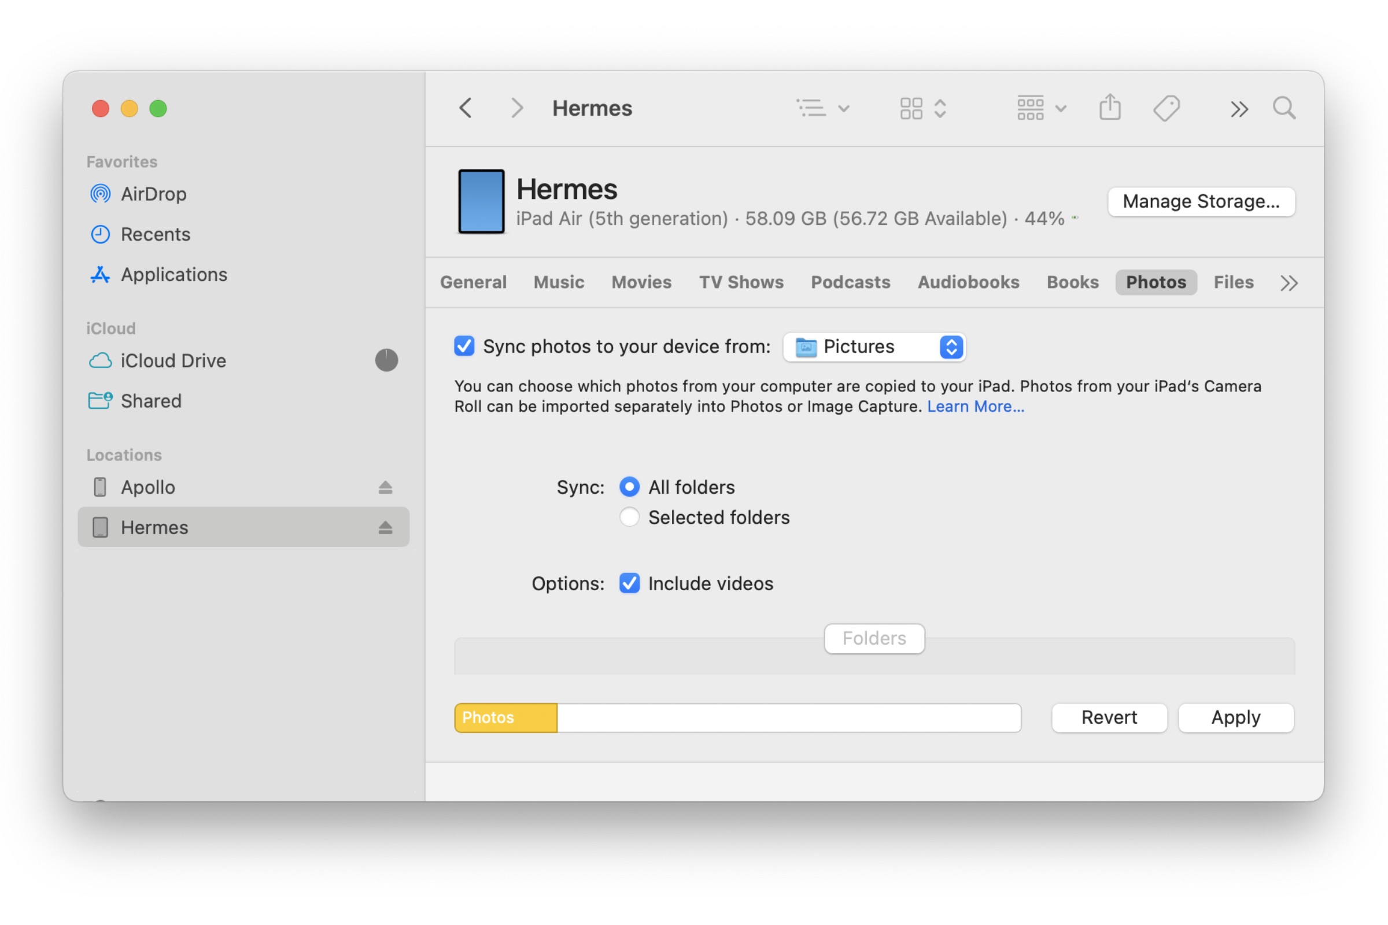
Task: Click Photos segment in storage bar
Action: tap(505, 717)
